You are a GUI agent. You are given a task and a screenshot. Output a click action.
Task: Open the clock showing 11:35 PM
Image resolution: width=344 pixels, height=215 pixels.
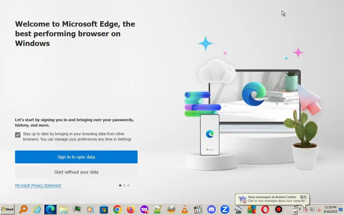click(330, 209)
